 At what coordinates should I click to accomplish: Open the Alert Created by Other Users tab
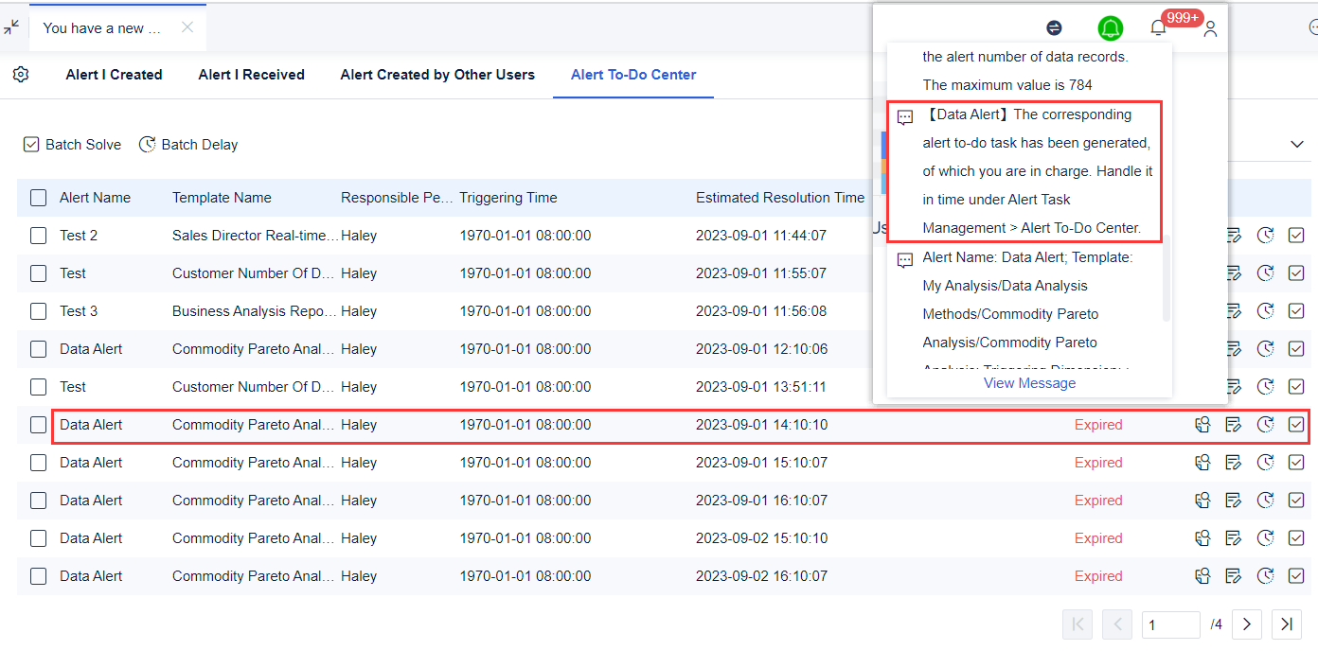tap(436, 74)
